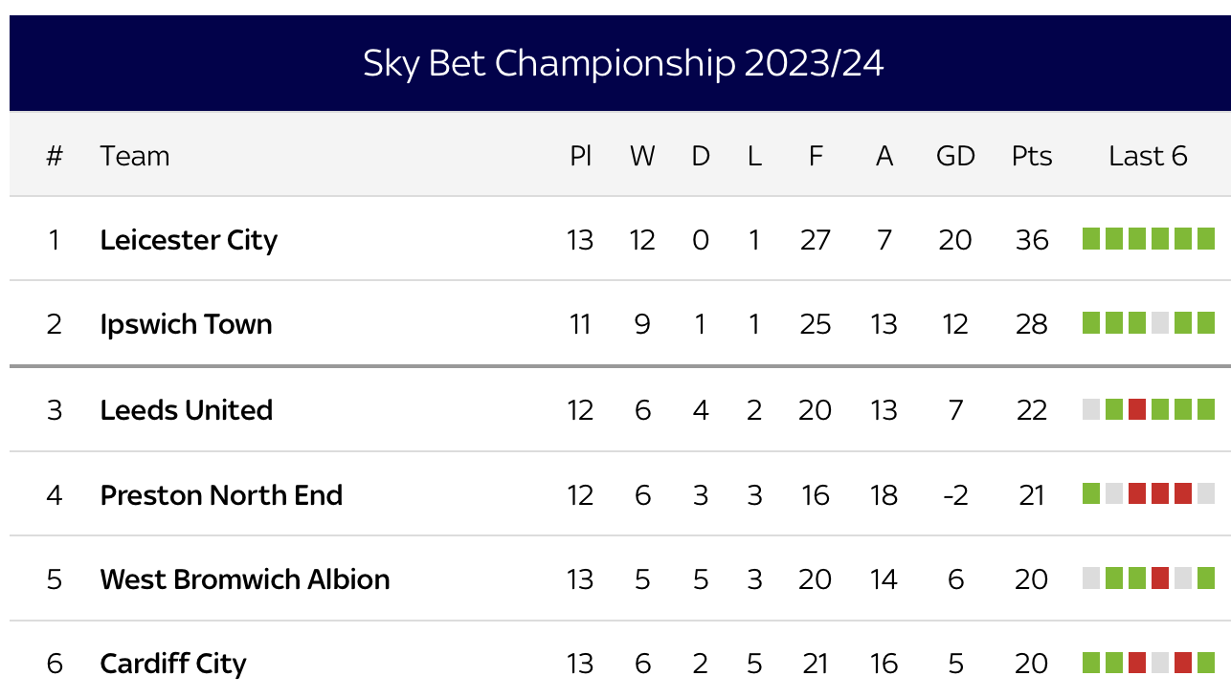Viewport: 1231px width, 698px height.
Task: Click Leicester City's first green form square
Action: coord(1091,239)
